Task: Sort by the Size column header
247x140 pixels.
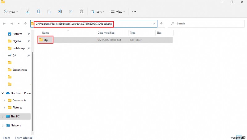Action: click(159, 33)
